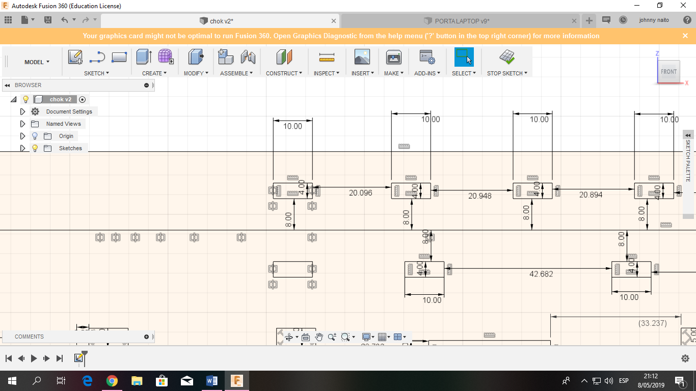
Task: Select the Line sketch tool icon
Action: [x=97, y=57]
